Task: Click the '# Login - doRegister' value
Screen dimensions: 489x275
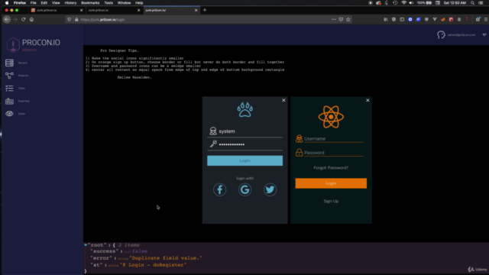Action: tap(153, 265)
